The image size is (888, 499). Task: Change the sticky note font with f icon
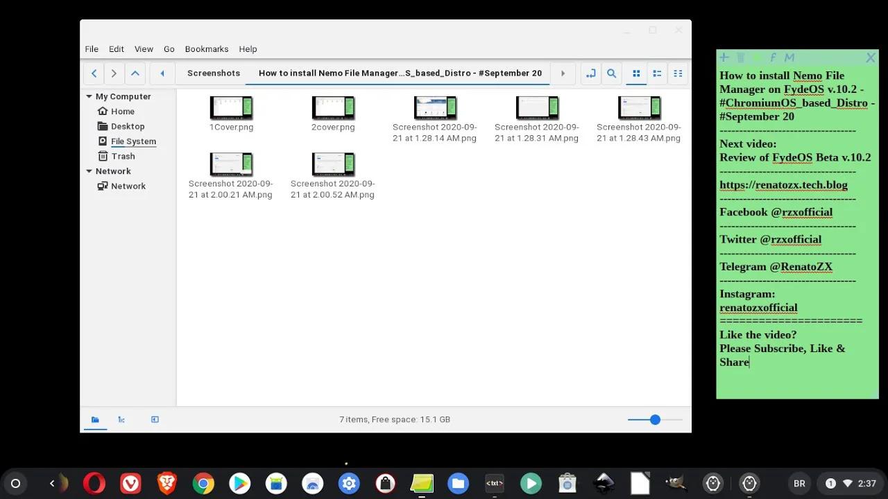pyautogui.click(x=773, y=58)
